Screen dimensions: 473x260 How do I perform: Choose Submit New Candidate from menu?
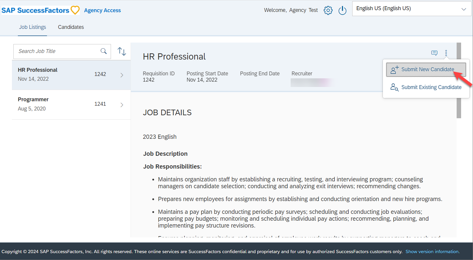[x=426, y=69]
